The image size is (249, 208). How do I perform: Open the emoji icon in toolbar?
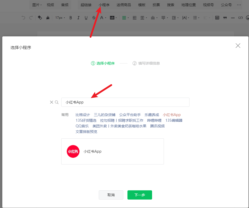pos(247,18)
